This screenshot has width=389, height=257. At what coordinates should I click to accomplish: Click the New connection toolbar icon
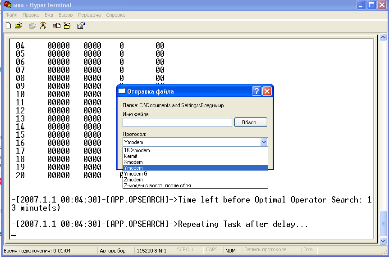pos(8,26)
